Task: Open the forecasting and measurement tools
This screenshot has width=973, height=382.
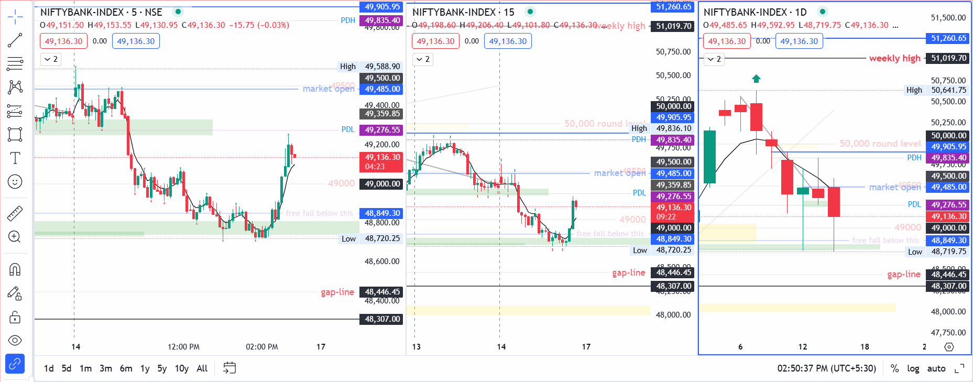Action: point(15,111)
